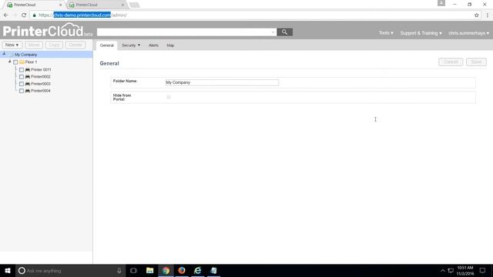
Task: Open File Explorer from taskbar
Action: 149,270
